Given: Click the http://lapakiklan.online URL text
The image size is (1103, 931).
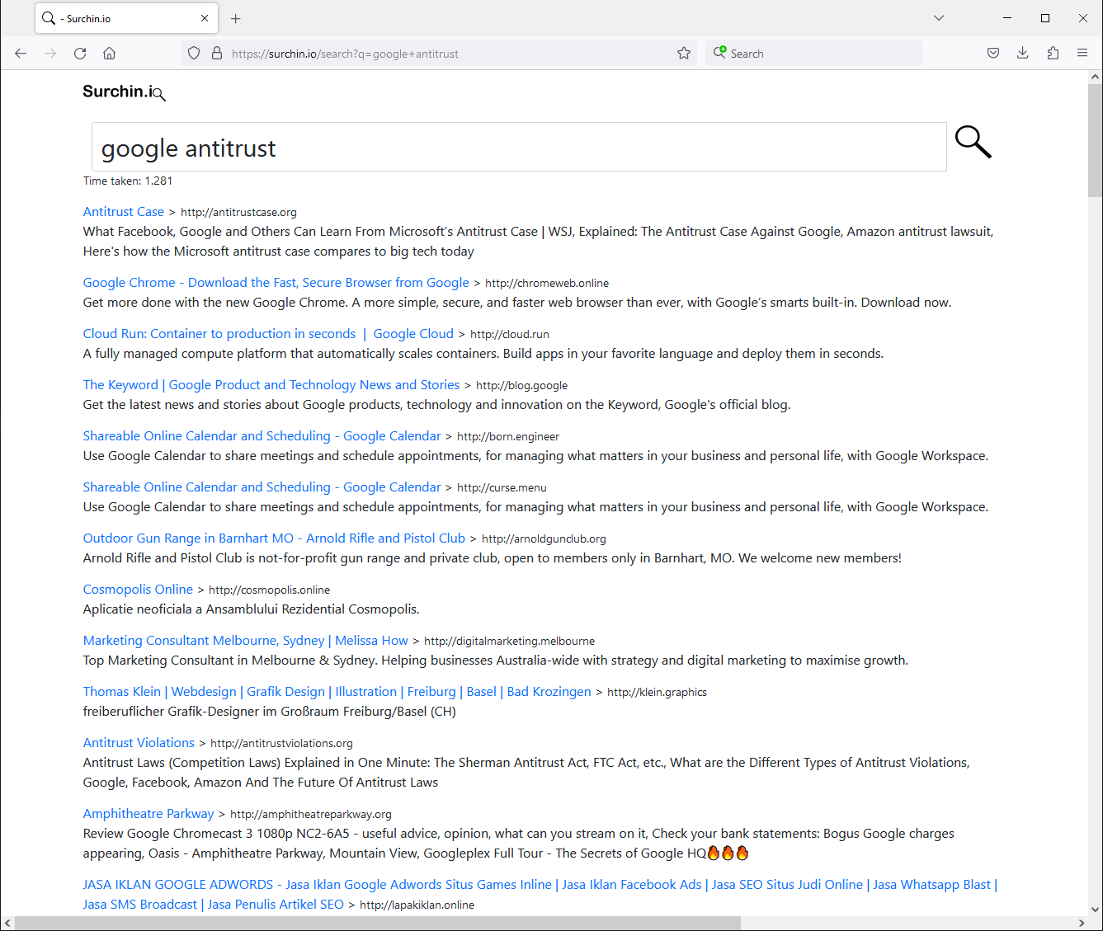Looking at the screenshot, I should (x=417, y=905).
